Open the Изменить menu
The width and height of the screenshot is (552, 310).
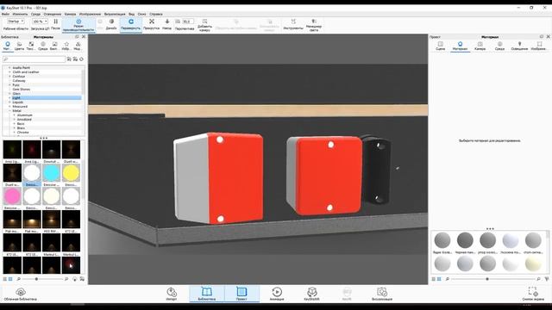tap(20, 14)
